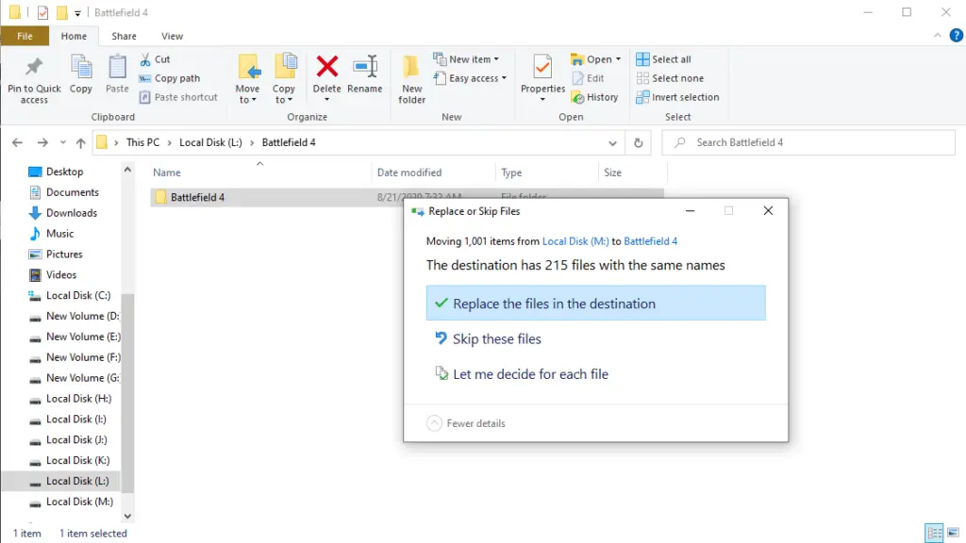Click Edit in the ribbon
The width and height of the screenshot is (966, 543).
pyautogui.click(x=588, y=78)
